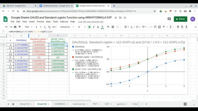Click the Undo icon in toolbar

(x=6, y=27)
